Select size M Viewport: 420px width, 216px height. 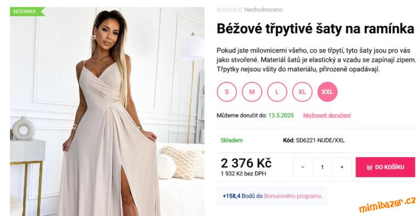pyautogui.click(x=252, y=92)
